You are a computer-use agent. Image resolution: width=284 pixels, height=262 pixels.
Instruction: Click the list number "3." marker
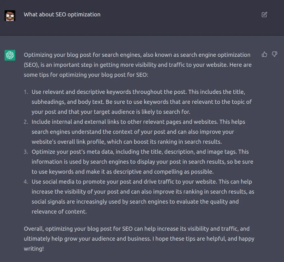coord(26,152)
